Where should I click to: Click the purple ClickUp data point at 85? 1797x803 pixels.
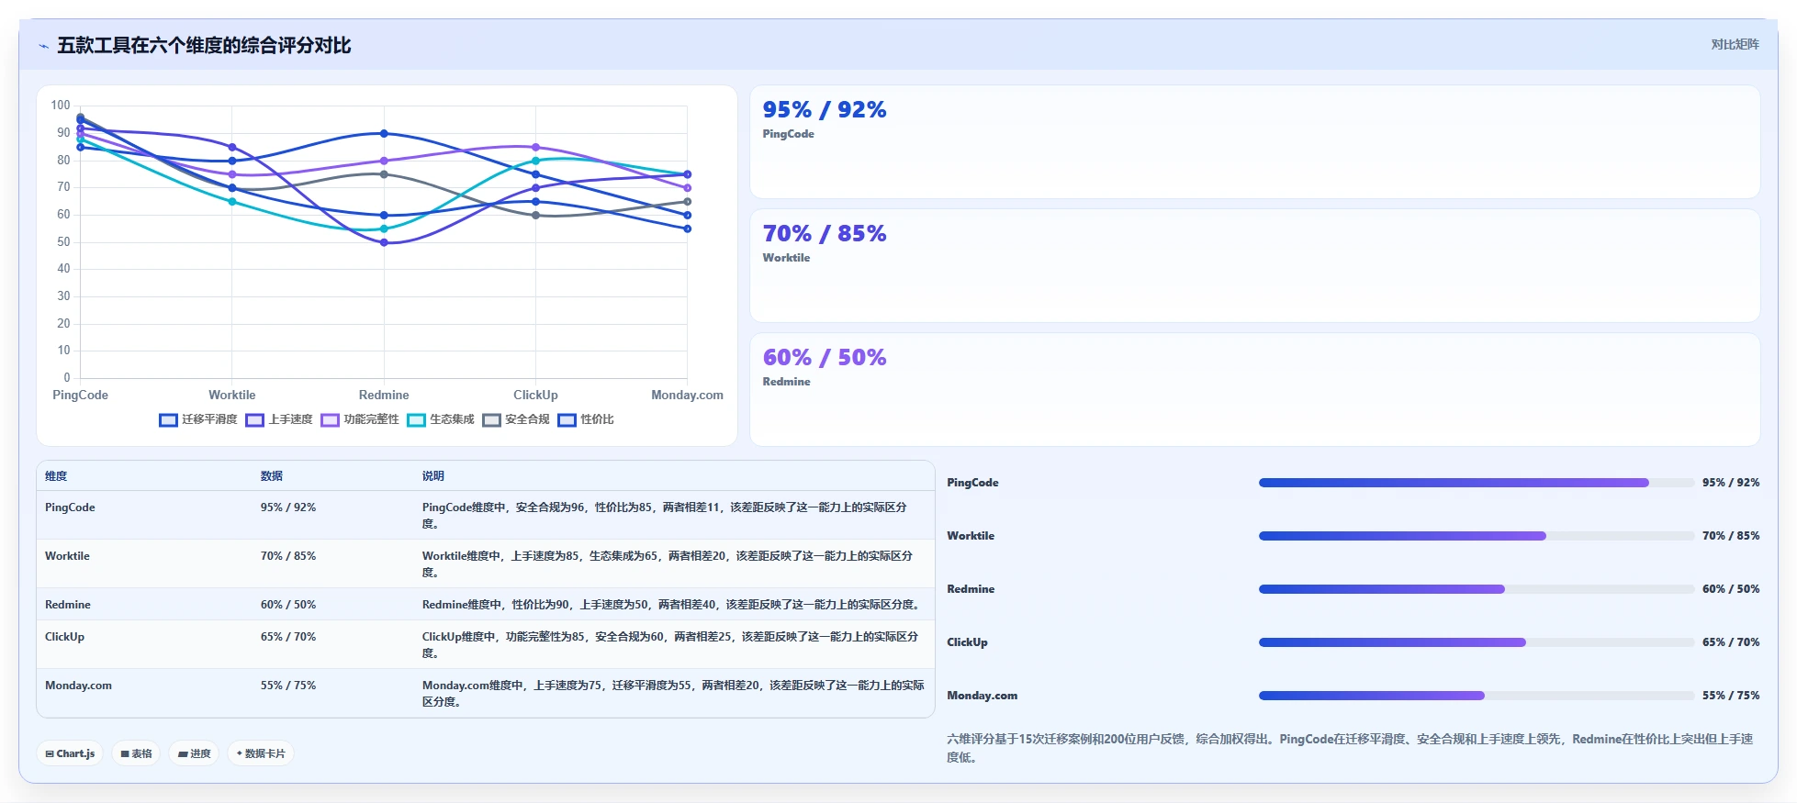click(536, 148)
